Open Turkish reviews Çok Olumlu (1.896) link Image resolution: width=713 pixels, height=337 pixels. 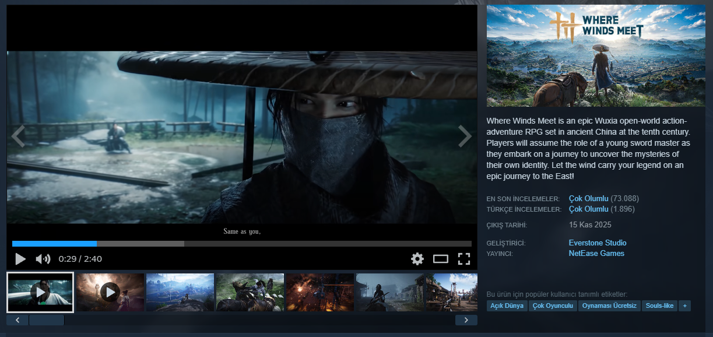tap(602, 209)
